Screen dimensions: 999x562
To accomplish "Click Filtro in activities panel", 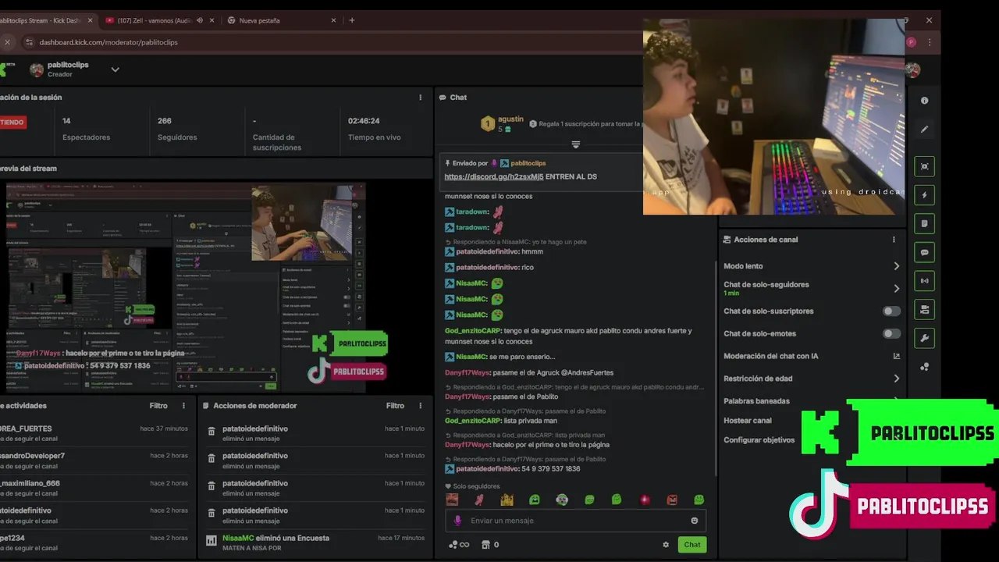I will pos(158,406).
